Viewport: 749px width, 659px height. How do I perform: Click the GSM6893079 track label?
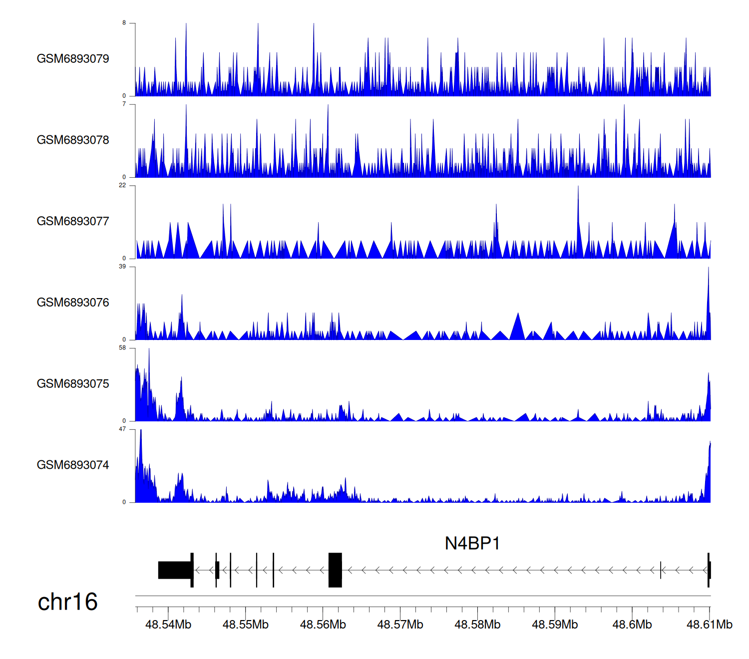click(73, 59)
